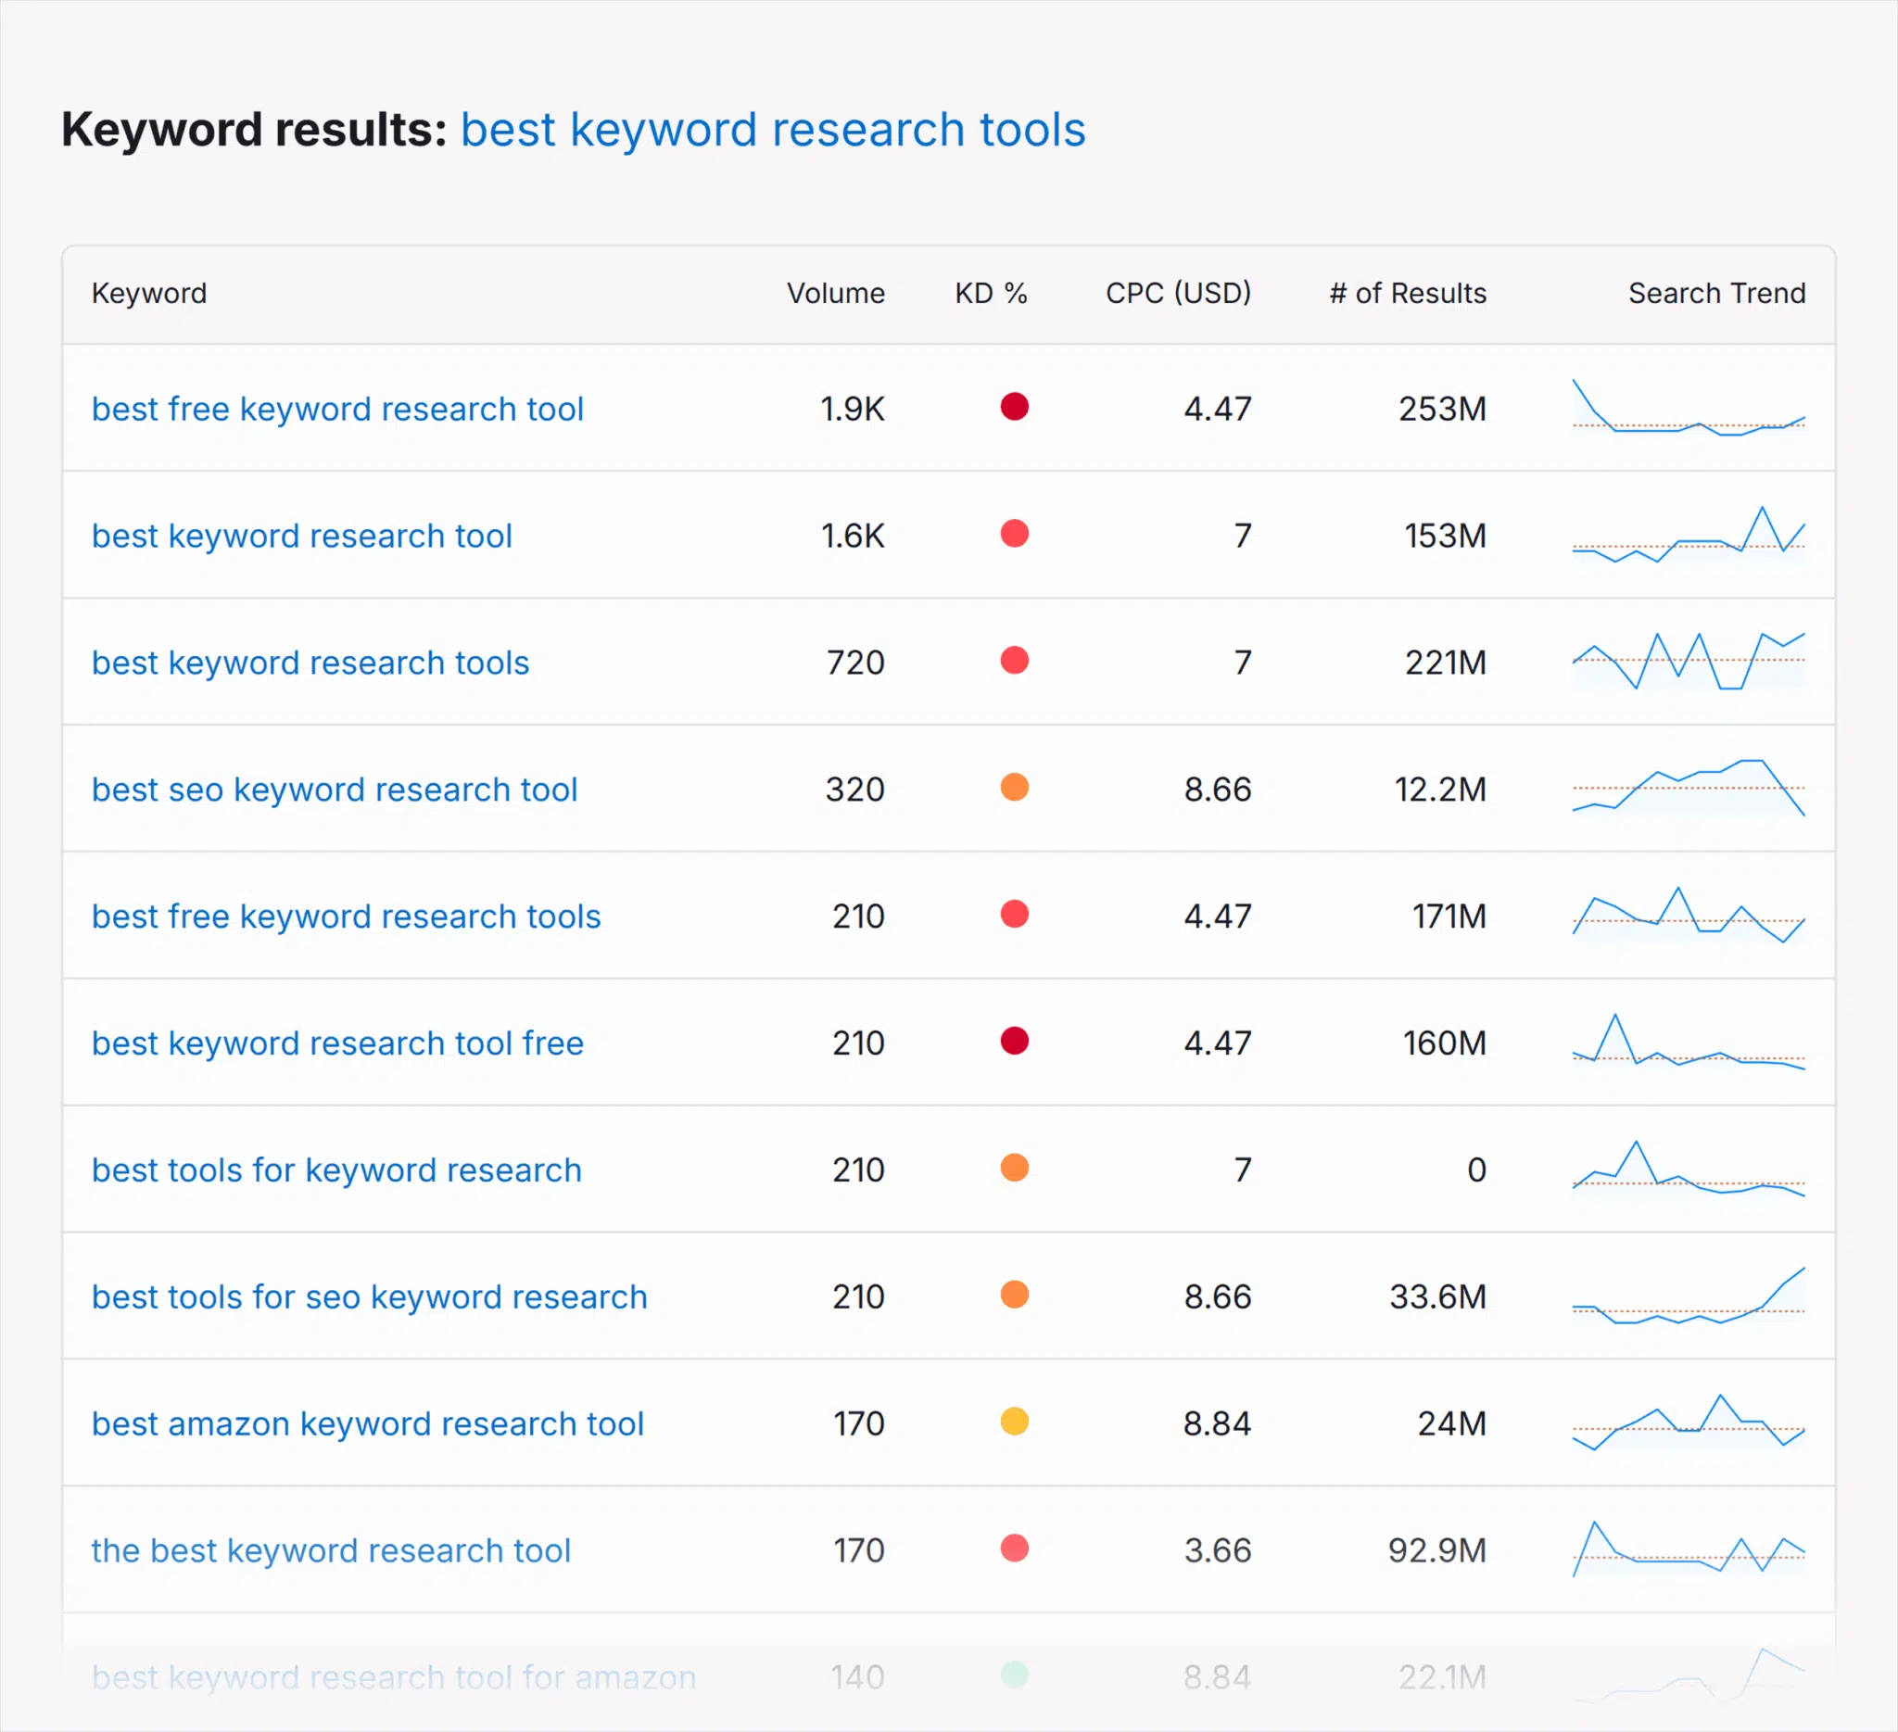Click orange KD dot for 'best tools for keyword research'
Screen dimensions: 1898x1732
tap(1014, 1169)
